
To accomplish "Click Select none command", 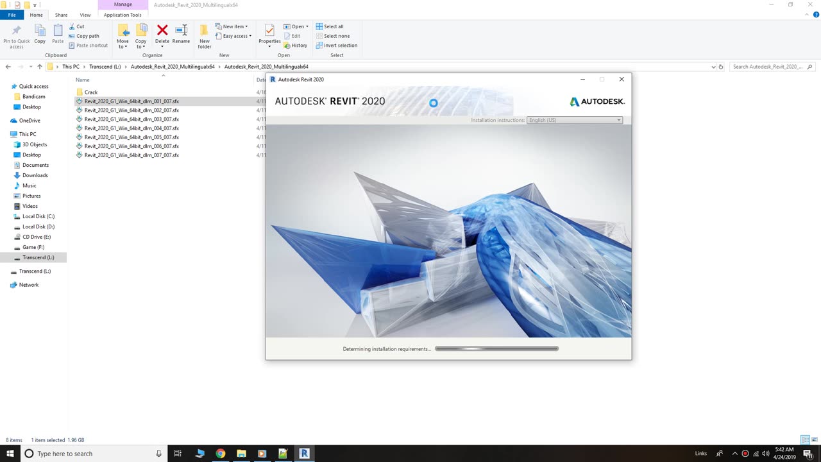I will click(x=333, y=36).
